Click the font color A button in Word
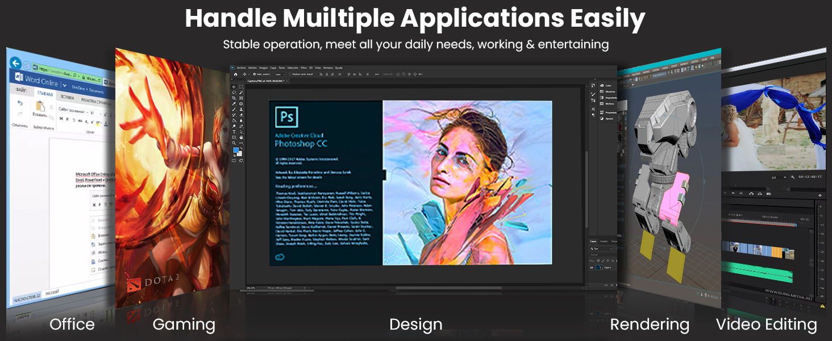This screenshot has height=341, width=832. point(106,123)
